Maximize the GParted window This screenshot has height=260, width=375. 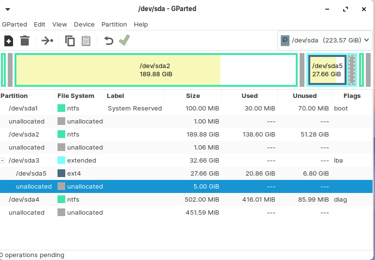point(346,9)
